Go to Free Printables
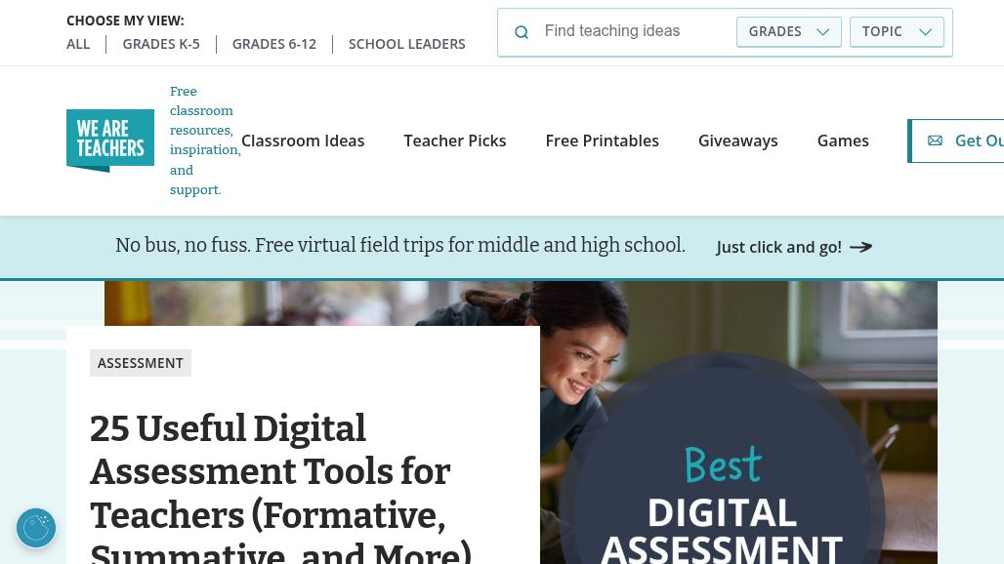The height and width of the screenshot is (564, 1004). (x=602, y=141)
